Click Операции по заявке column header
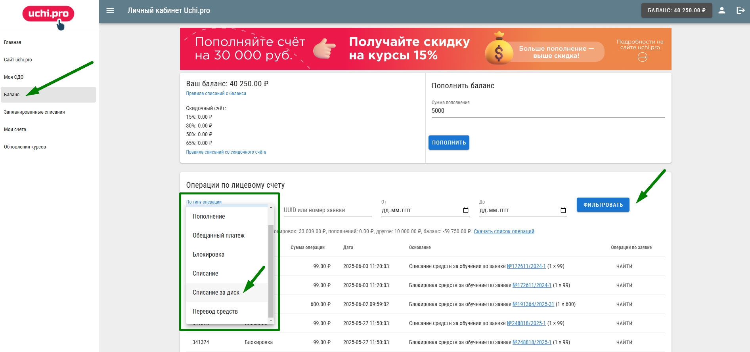The height and width of the screenshot is (352, 750). pyautogui.click(x=631, y=247)
